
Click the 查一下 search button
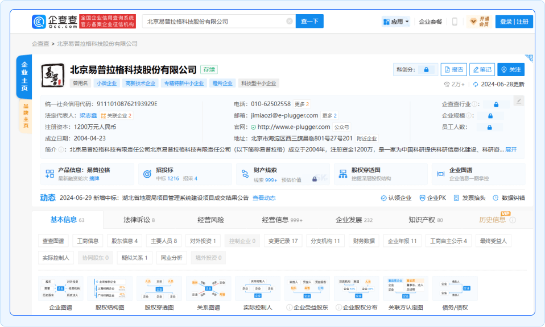[x=309, y=21]
